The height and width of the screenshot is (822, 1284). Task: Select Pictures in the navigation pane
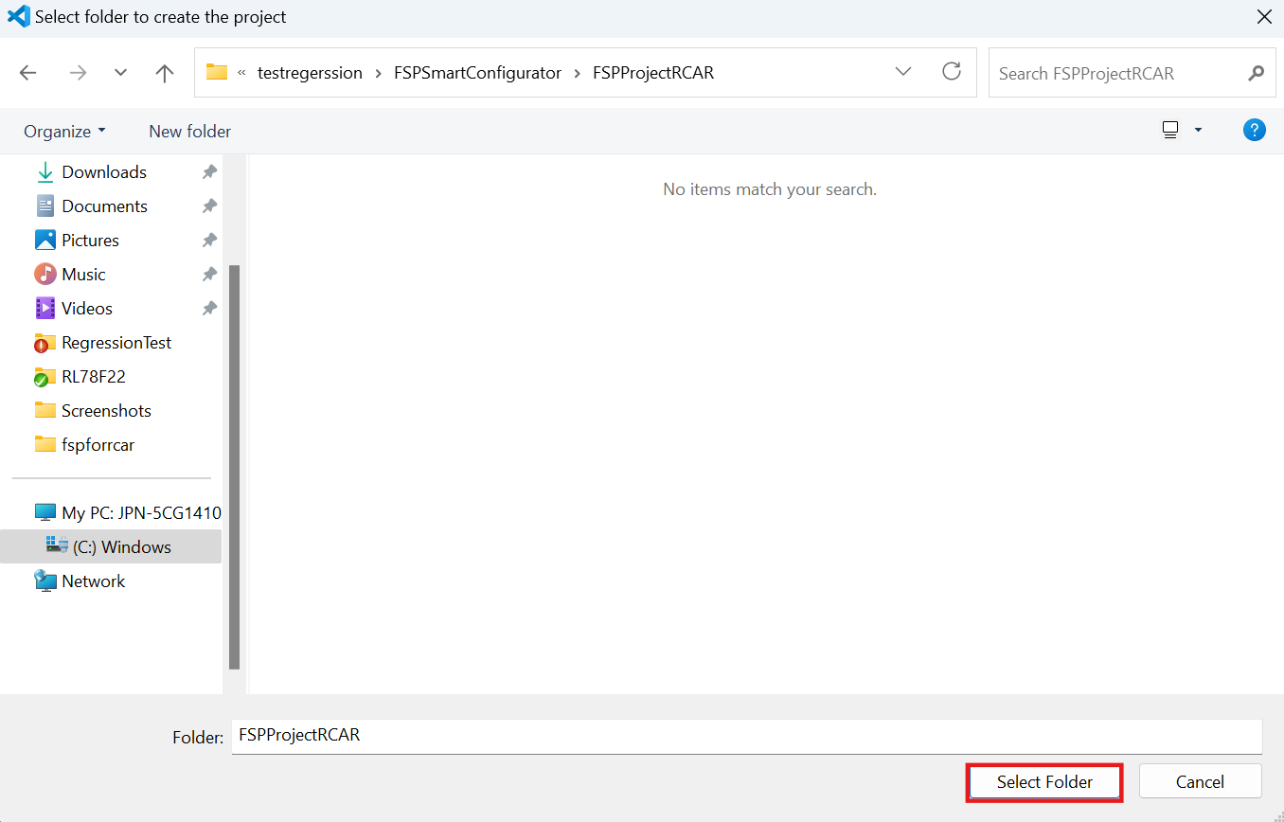pos(90,241)
